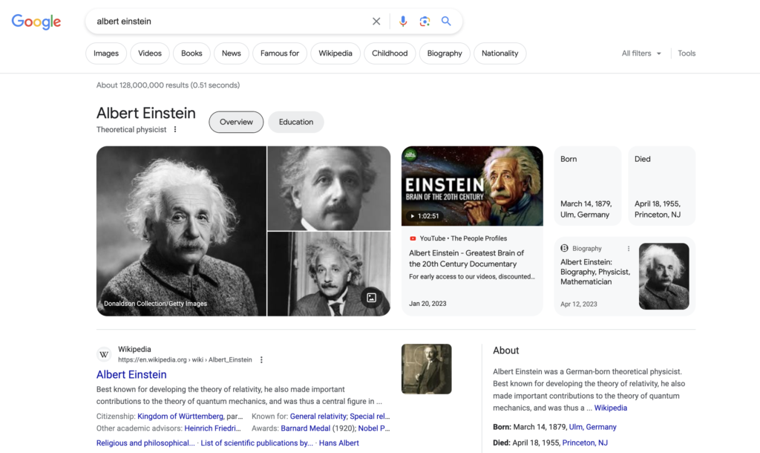Open image gallery icon on photo collage

tap(372, 298)
